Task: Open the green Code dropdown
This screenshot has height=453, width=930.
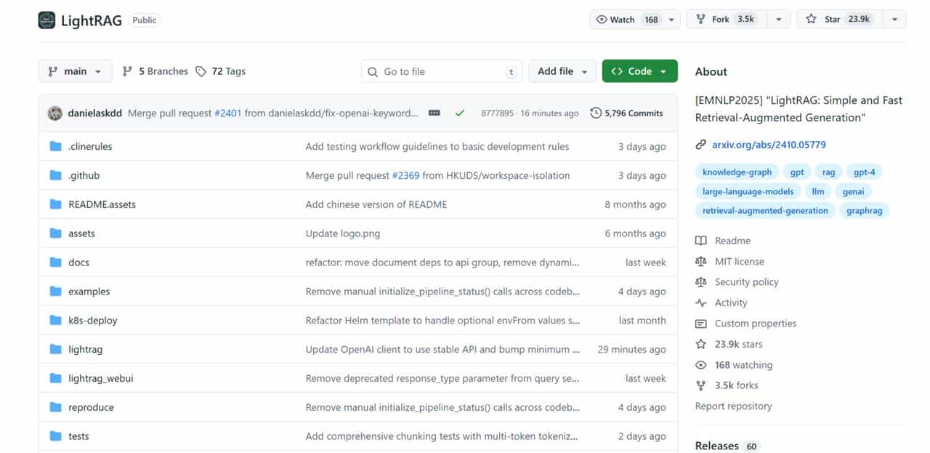Action: [639, 71]
